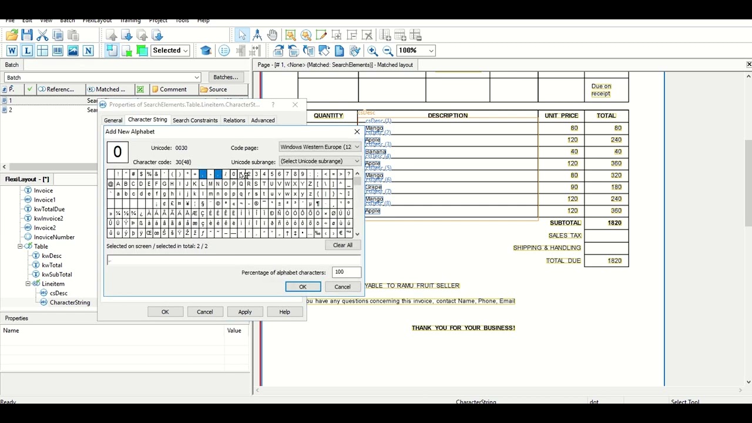Screen dimensions: 752x423
Task: Click the Help button in Properties dialog
Action: [x=284, y=312]
